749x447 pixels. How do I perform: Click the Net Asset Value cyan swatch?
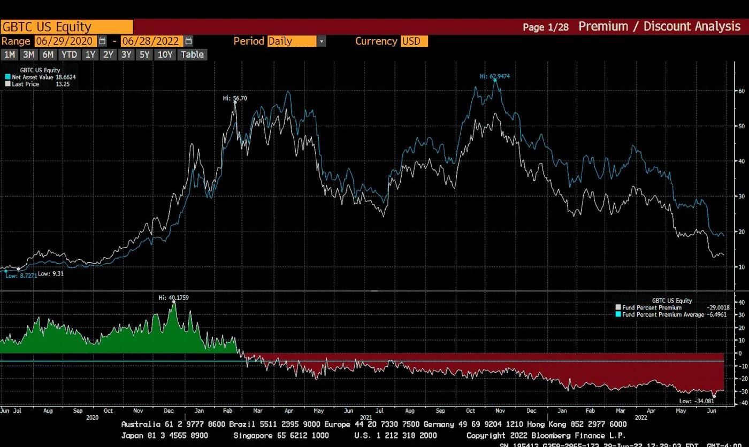(x=7, y=77)
